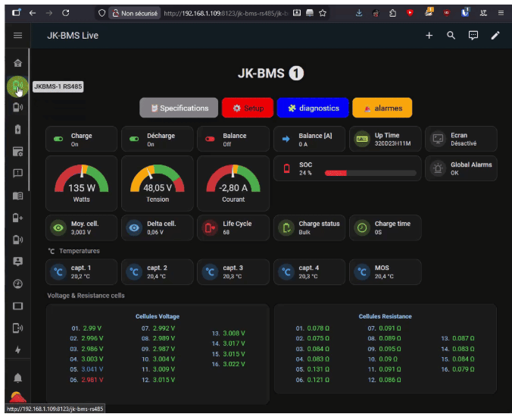The image size is (512, 414).
Task: Click the Charge status icon
Action: click(286, 227)
